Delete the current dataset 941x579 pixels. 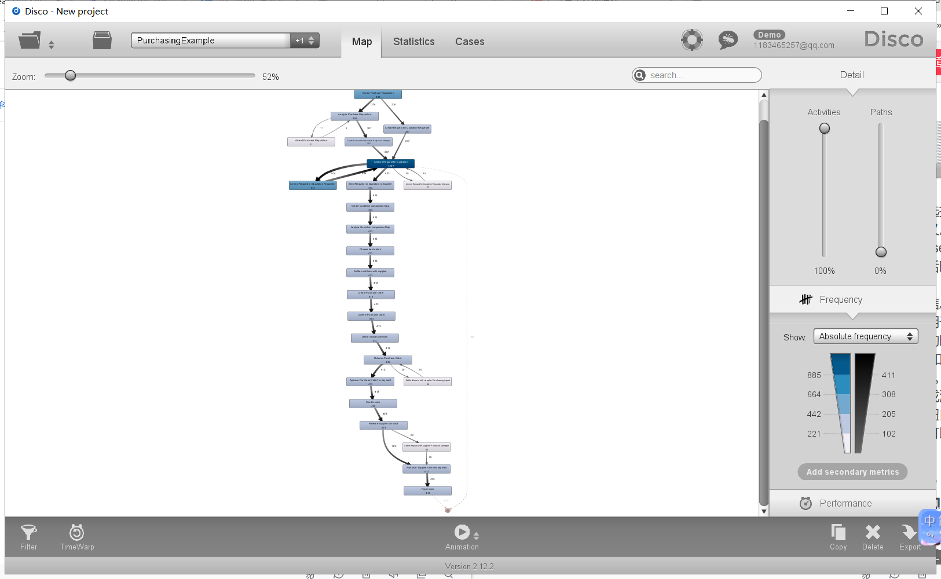click(872, 536)
